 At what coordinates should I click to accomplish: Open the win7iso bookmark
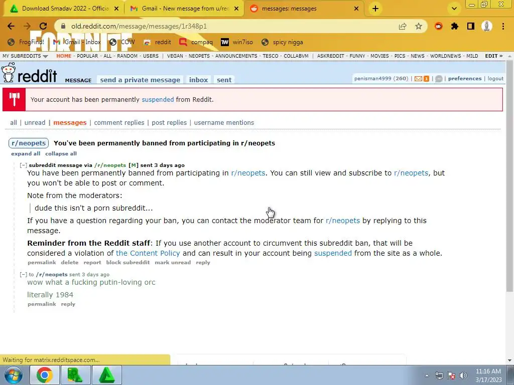237,42
